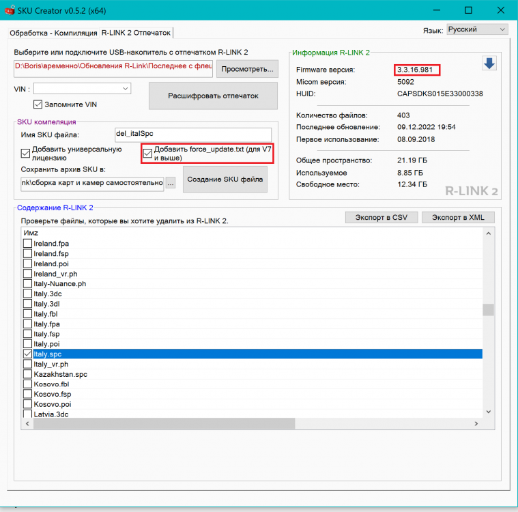Select the Italy.spc row name
The image size is (518, 512).
point(48,354)
